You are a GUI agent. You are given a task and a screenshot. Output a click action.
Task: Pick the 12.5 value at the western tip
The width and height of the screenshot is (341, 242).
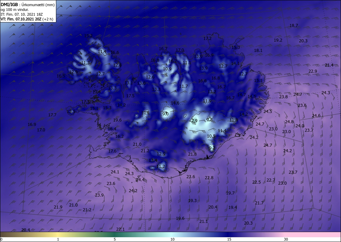pyautogui.click(x=71, y=112)
